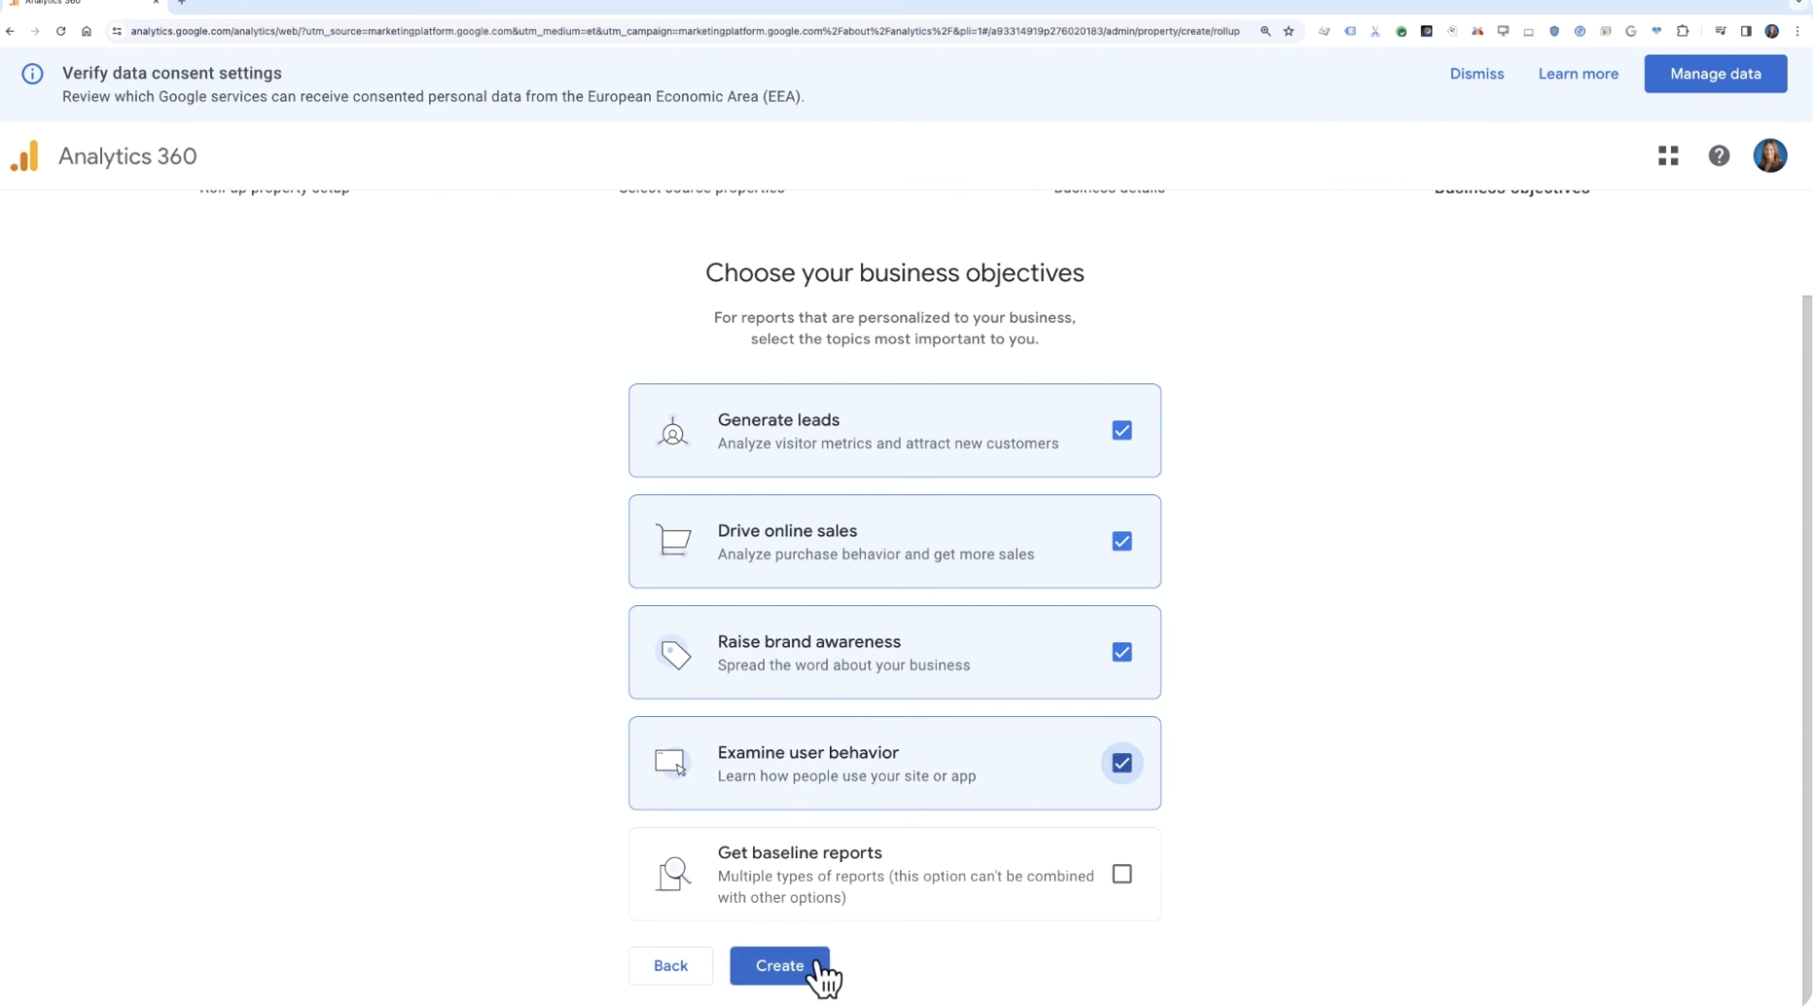Reload the page using browser refresh icon

[x=60, y=31]
